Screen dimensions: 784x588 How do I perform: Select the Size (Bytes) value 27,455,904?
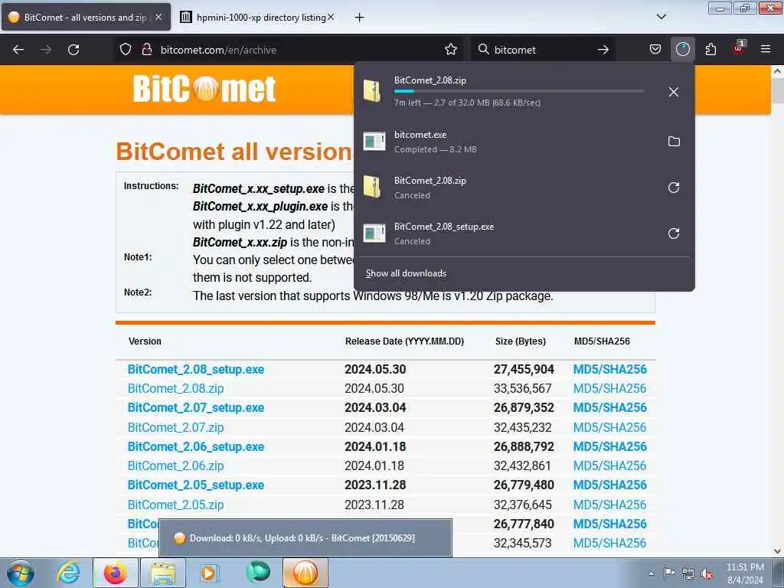click(x=524, y=369)
